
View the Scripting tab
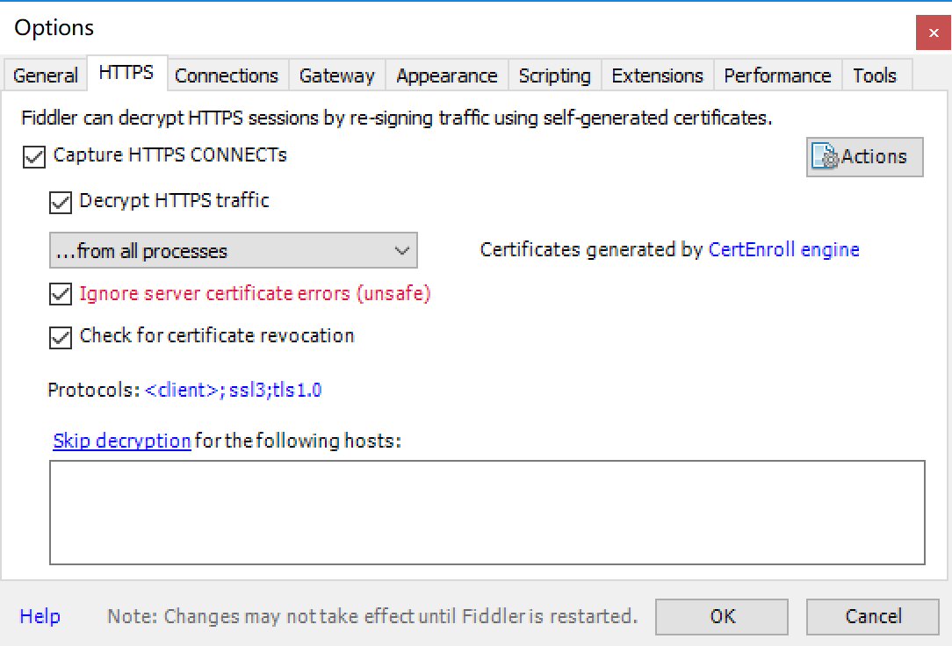(554, 75)
